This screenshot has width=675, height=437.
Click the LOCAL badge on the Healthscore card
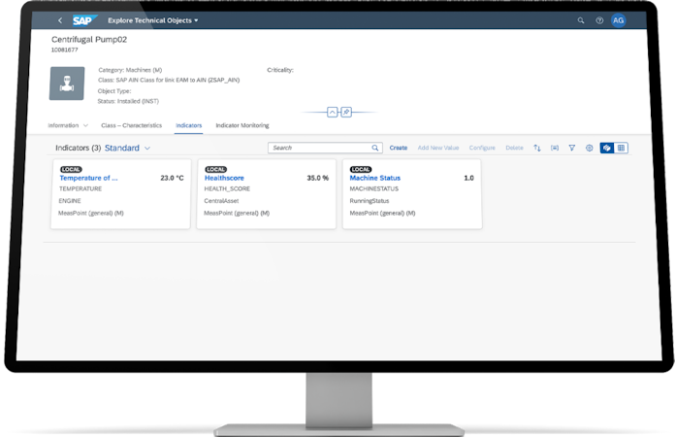[216, 169]
